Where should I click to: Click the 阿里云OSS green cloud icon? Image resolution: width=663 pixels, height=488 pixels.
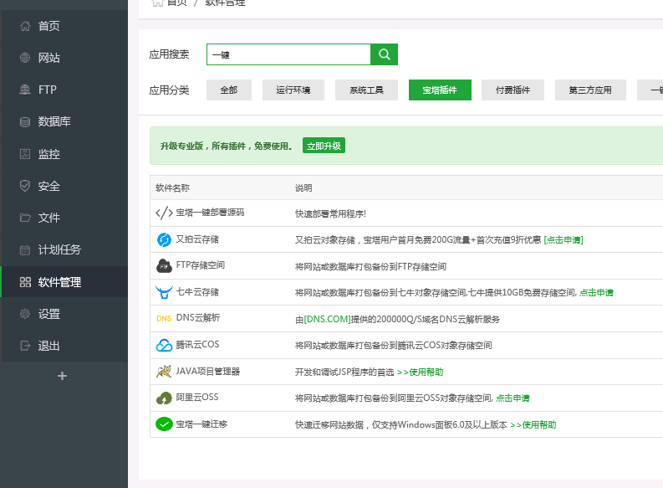coord(164,398)
